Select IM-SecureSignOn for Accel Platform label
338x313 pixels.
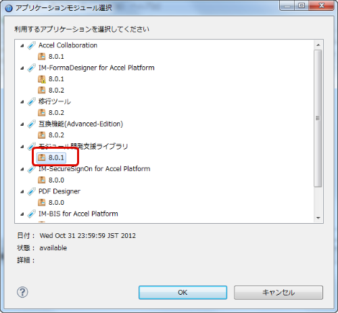click(95, 169)
